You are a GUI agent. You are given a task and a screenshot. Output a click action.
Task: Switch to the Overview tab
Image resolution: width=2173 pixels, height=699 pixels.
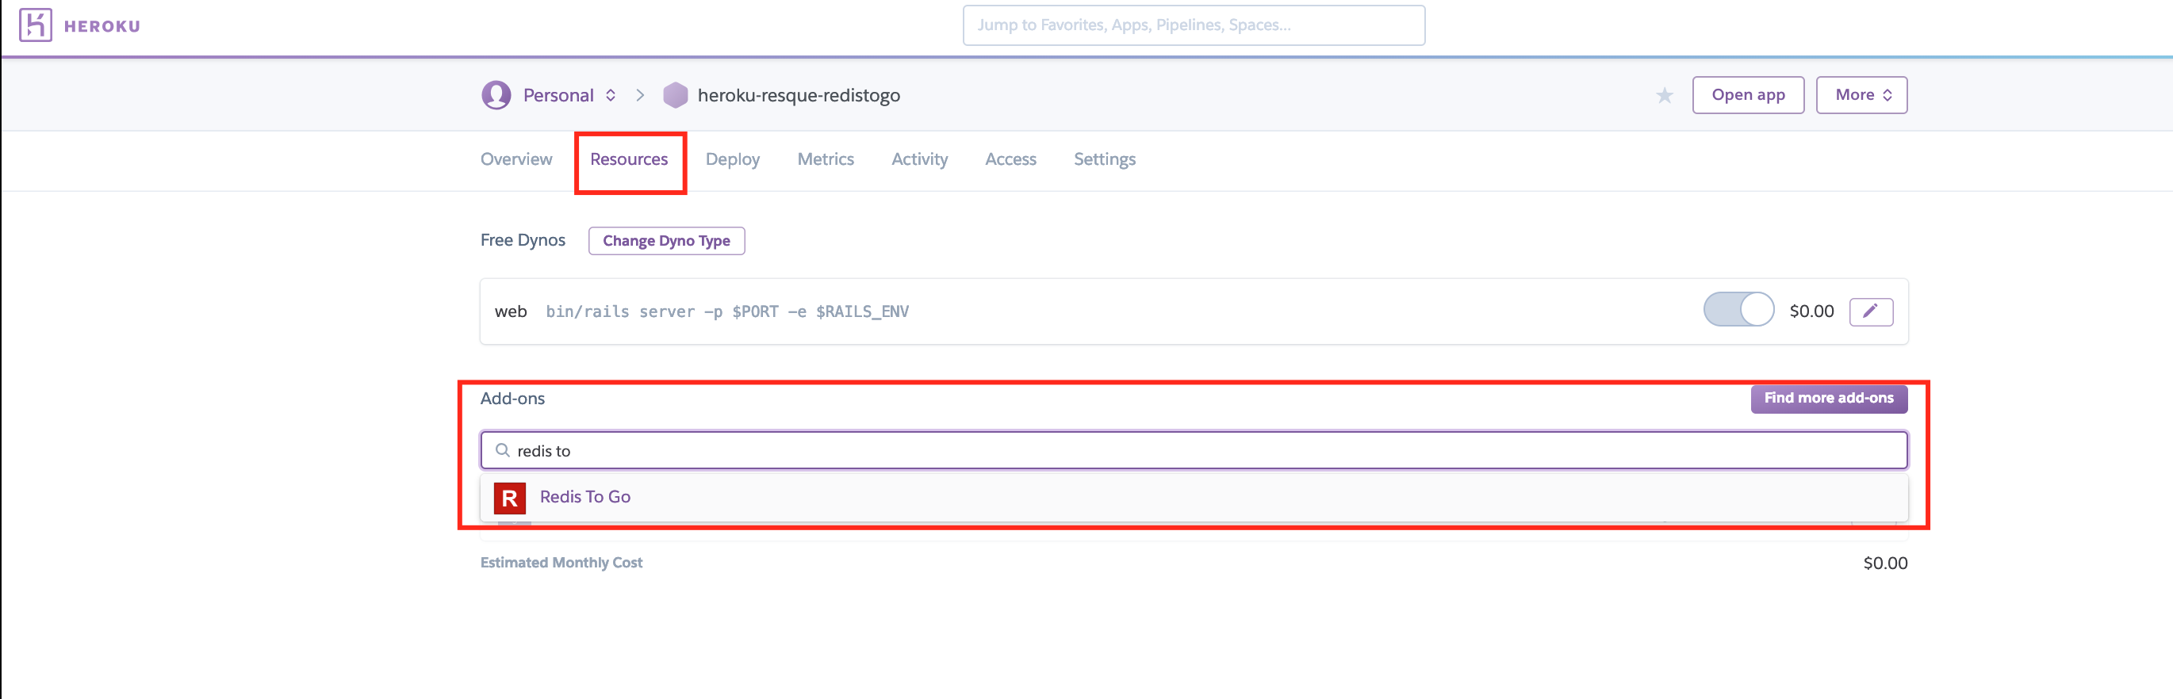pos(516,159)
